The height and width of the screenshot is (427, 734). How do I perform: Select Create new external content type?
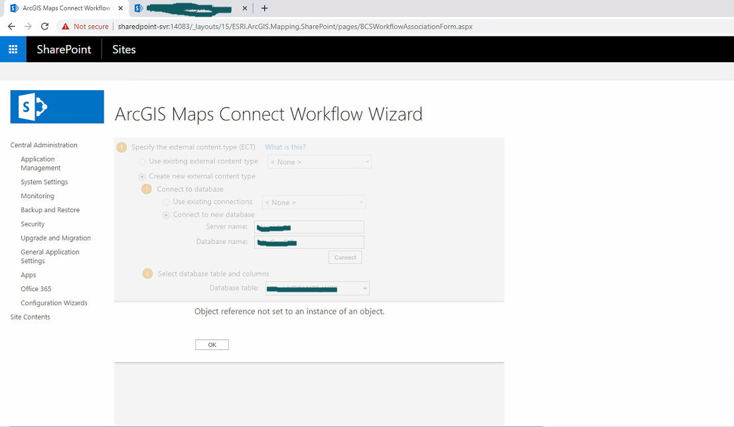[x=142, y=176]
